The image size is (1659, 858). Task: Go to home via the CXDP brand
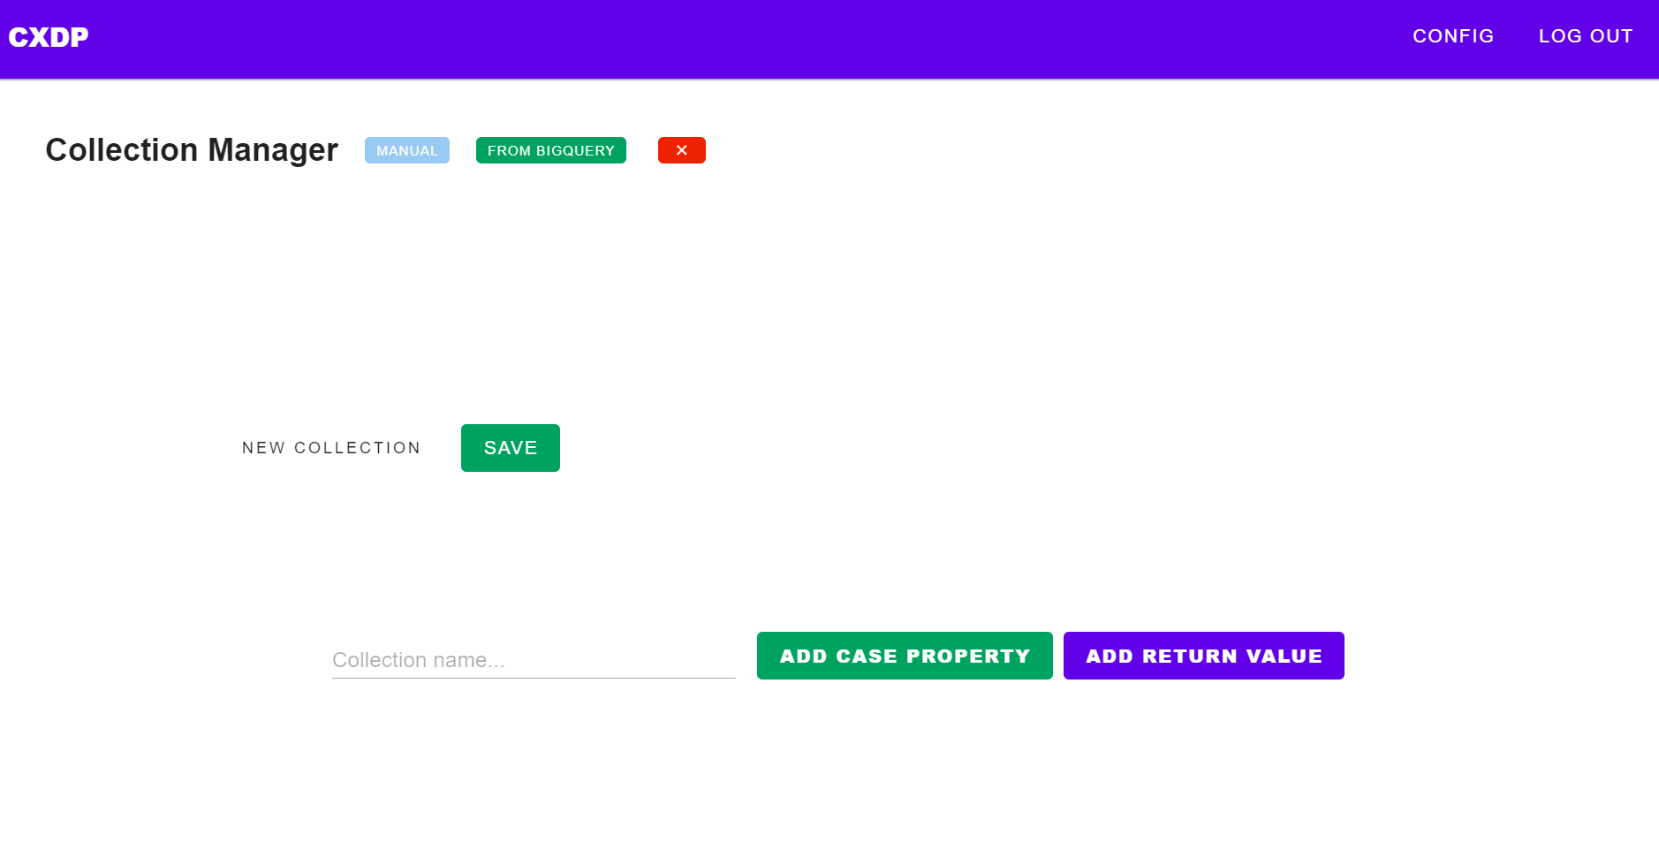point(49,37)
